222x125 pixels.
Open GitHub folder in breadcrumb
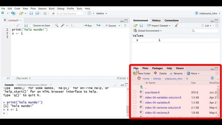click(157, 79)
